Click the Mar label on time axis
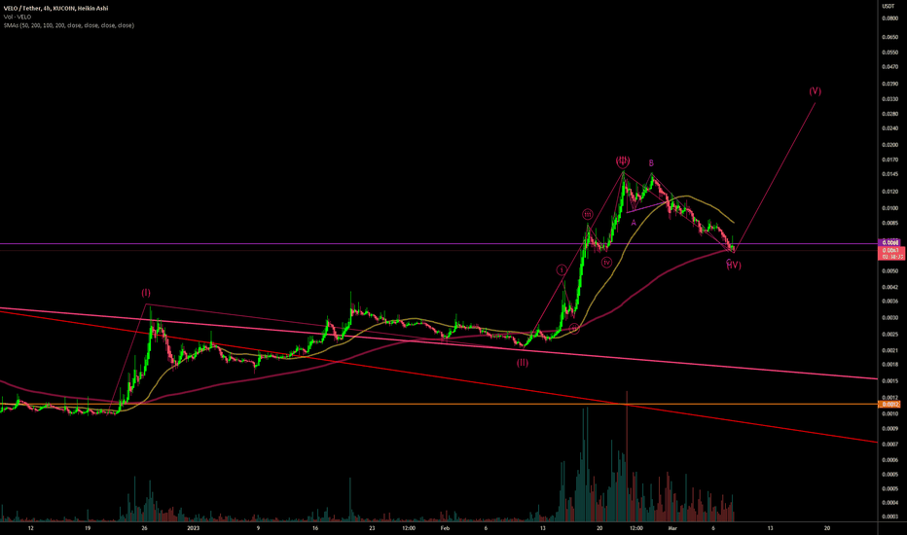This screenshot has width=907, height=535. click(672, 528)
